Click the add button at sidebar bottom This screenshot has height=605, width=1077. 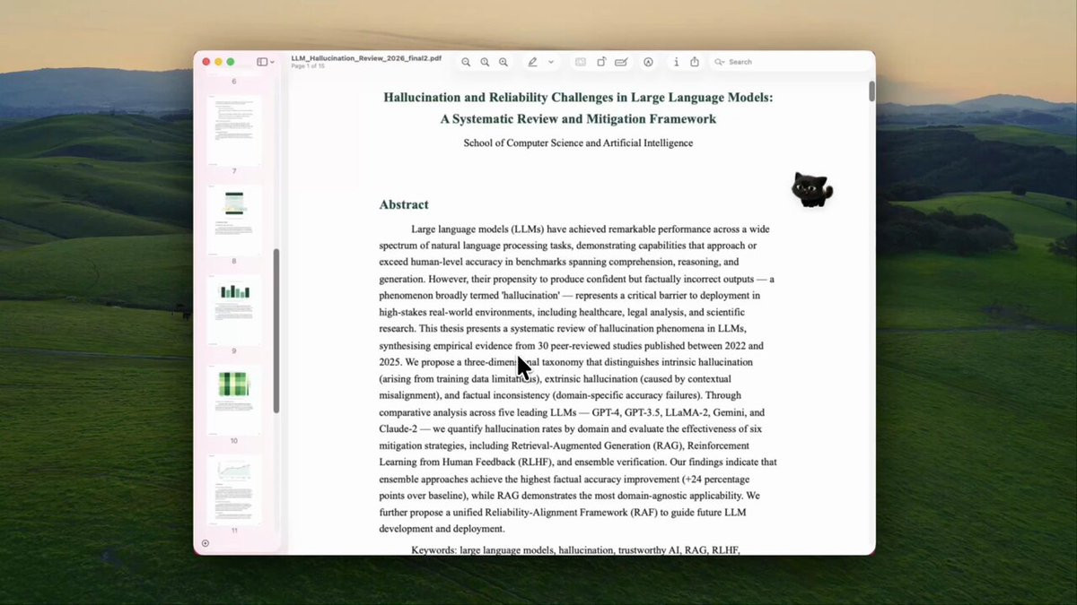(206, 543)
